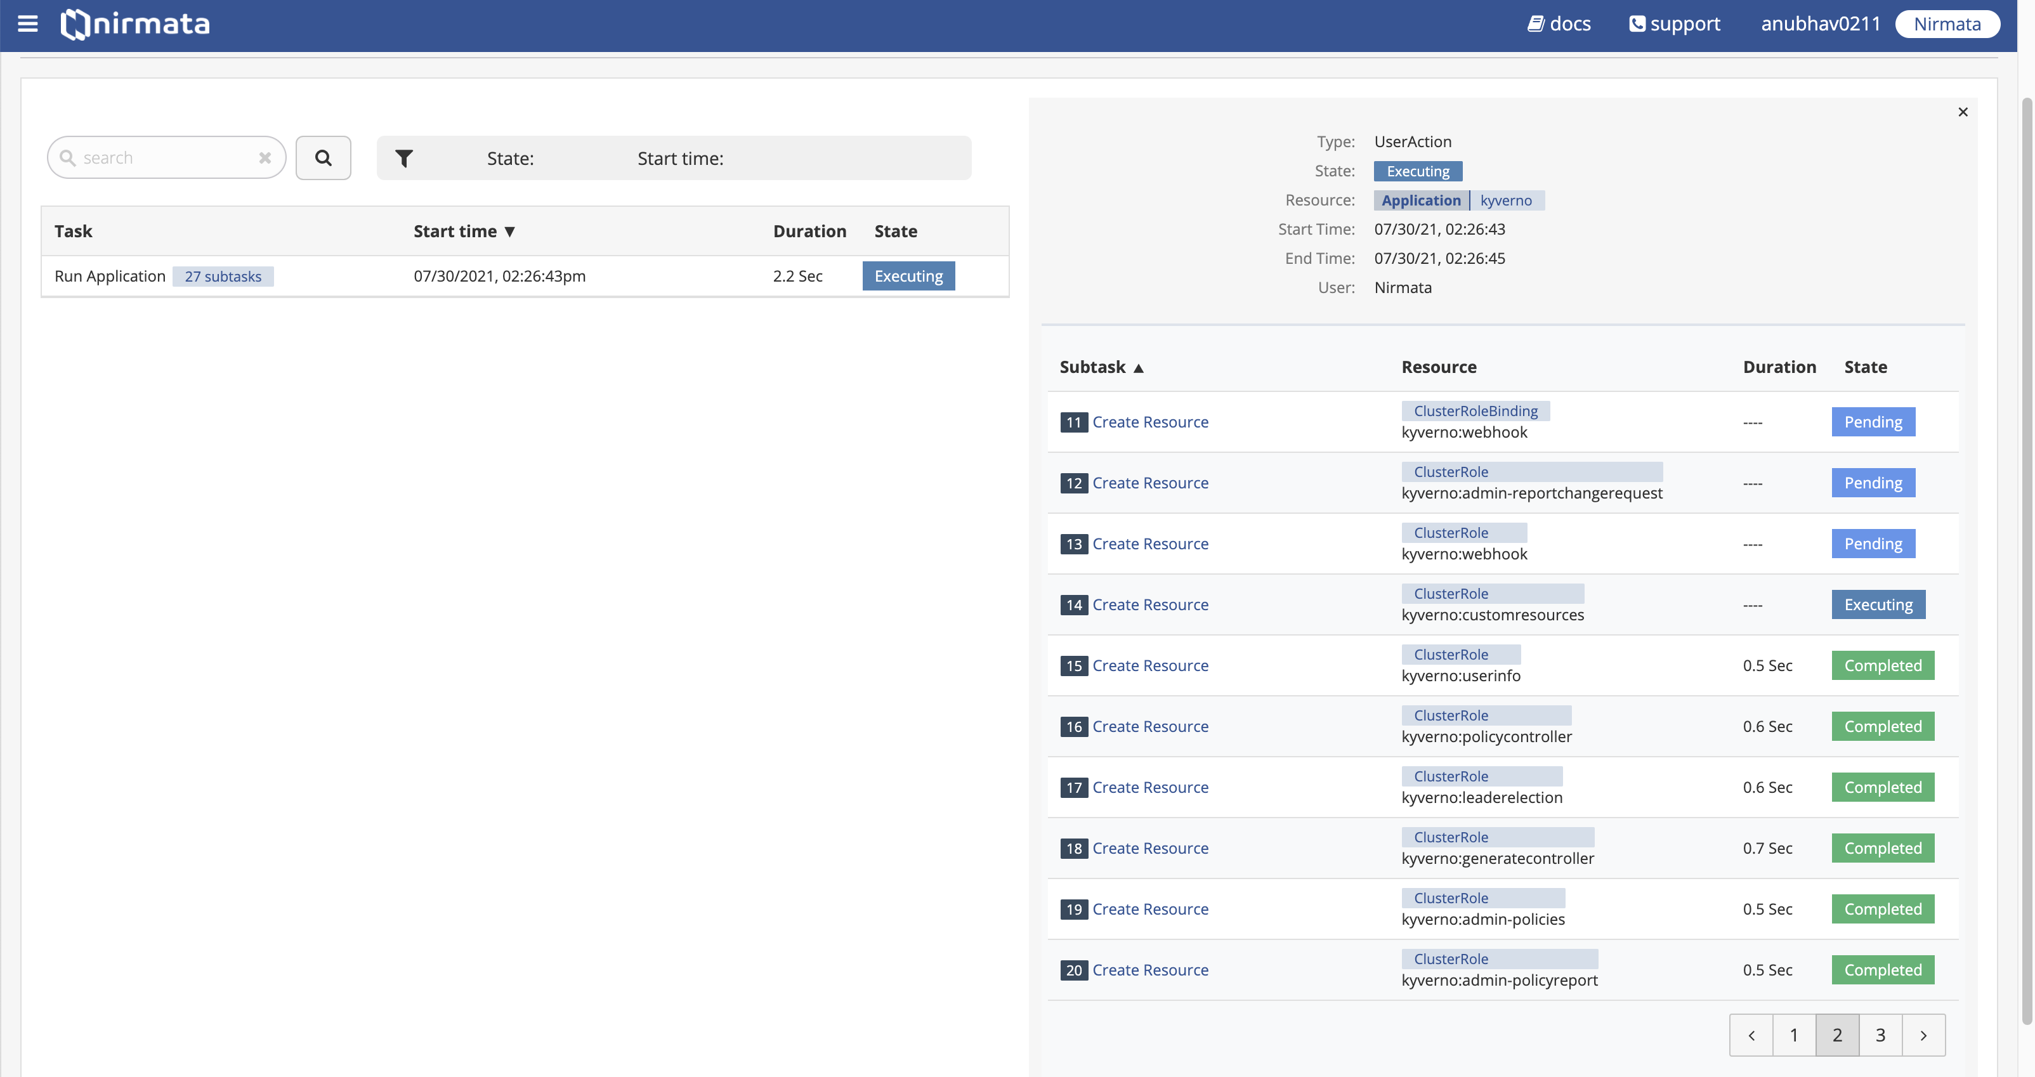Go to subtask page 1
Viewport: 2035px width, 1077px height.
1793,1035
